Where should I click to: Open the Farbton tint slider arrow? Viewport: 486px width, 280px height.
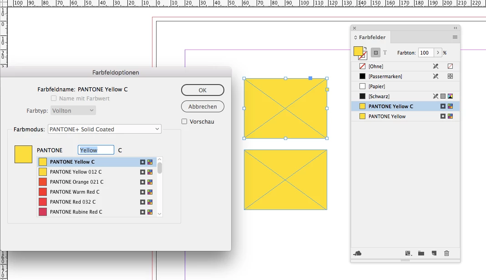tap(438, 53)
